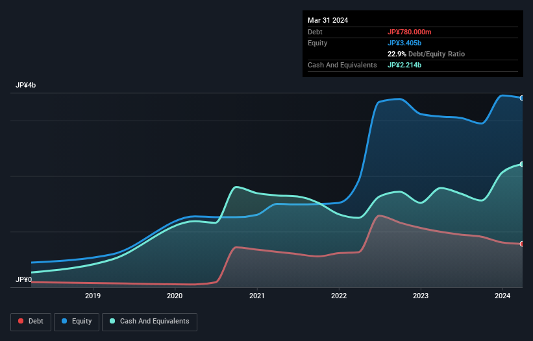Click the red Debt legend dot

pyautogui.click(x=21, y=321)
